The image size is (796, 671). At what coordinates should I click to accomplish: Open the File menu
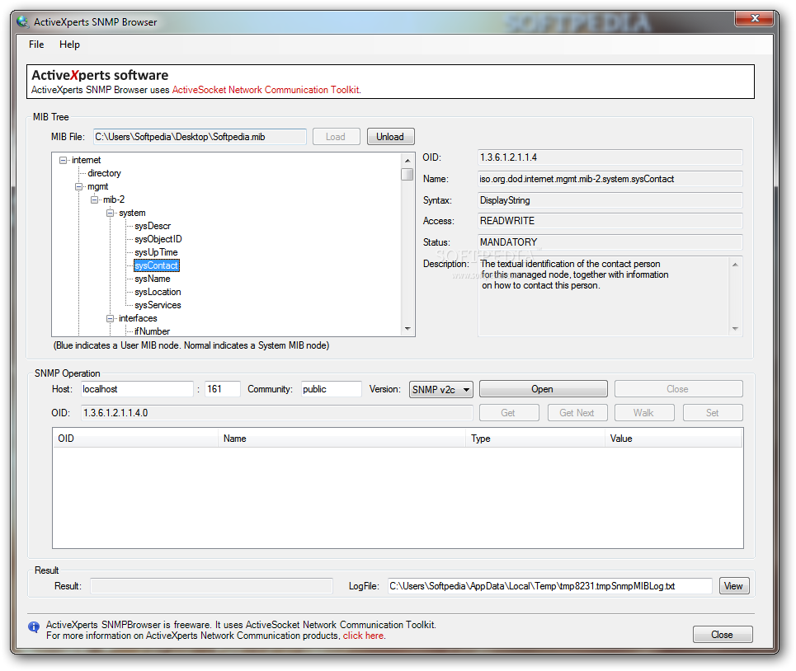[x=36, y=45]
